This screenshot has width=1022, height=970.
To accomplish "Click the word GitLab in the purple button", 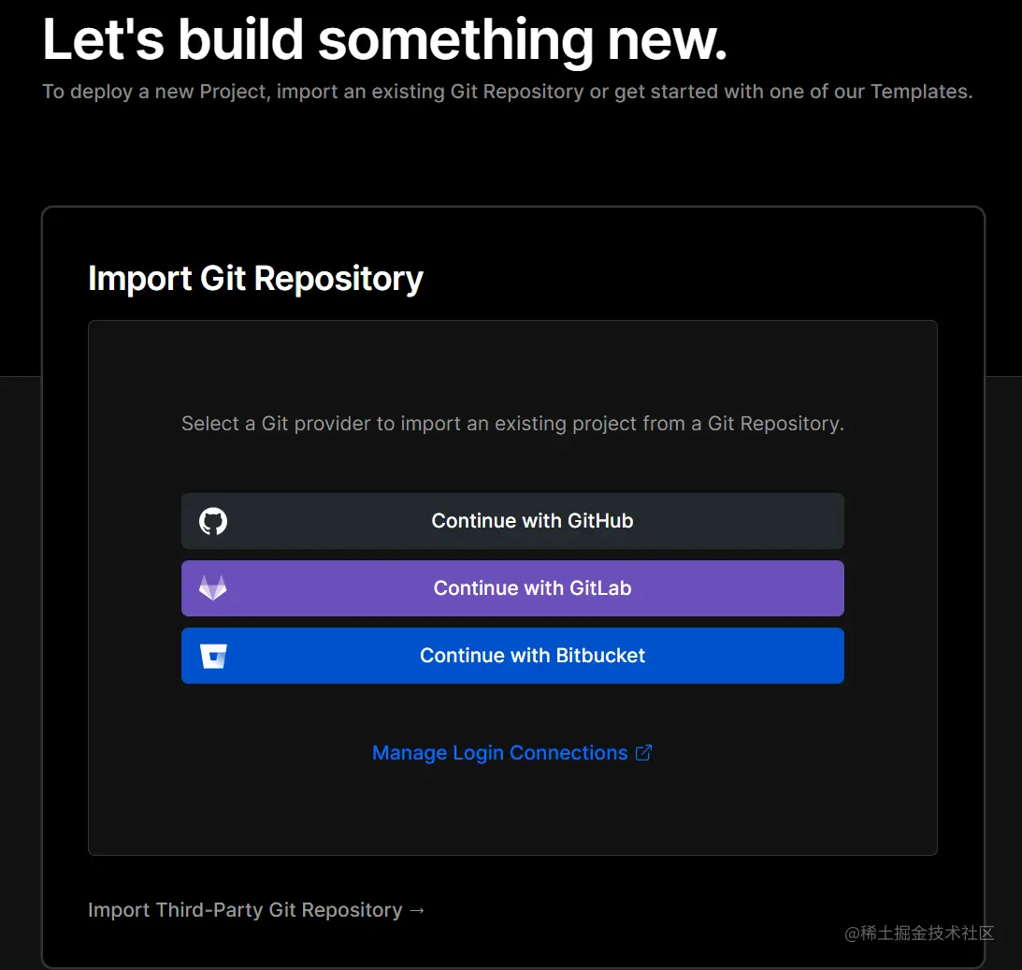I will 601,588.
